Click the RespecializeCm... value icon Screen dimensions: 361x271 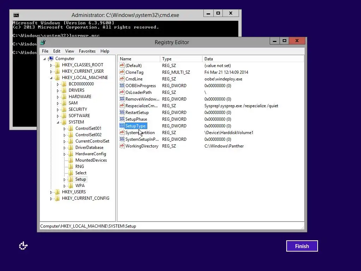122,106
